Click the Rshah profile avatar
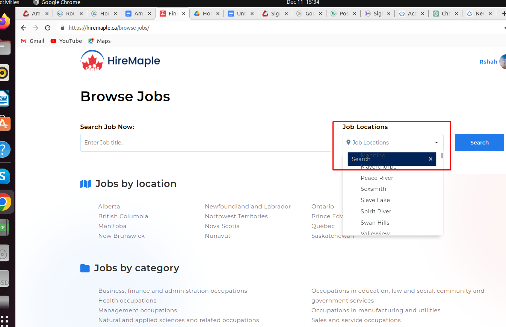This screenshot has height=327, width=506. coord(503,62)
